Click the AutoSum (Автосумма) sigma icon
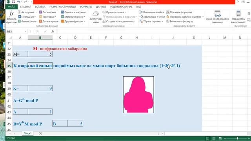Viewport: 251px width, 141px height. [19, 12]
